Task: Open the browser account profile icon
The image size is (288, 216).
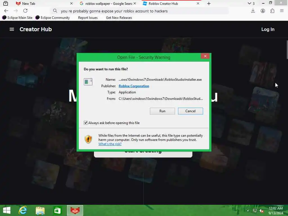Action: [x=263, y=11]
